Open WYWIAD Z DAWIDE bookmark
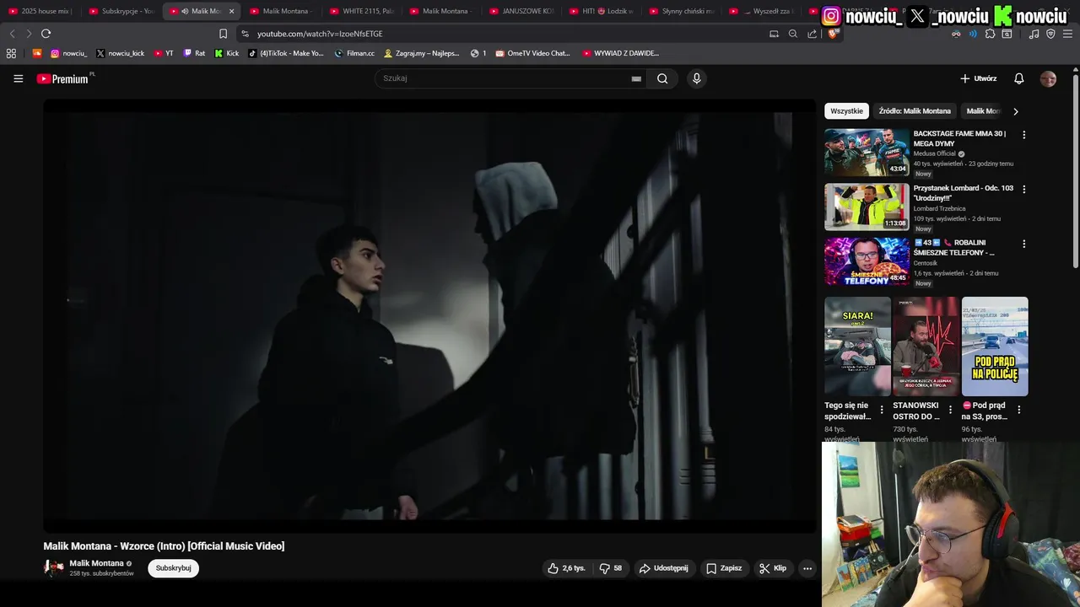The image size is (1080, 607). click(x=621, y=53)
